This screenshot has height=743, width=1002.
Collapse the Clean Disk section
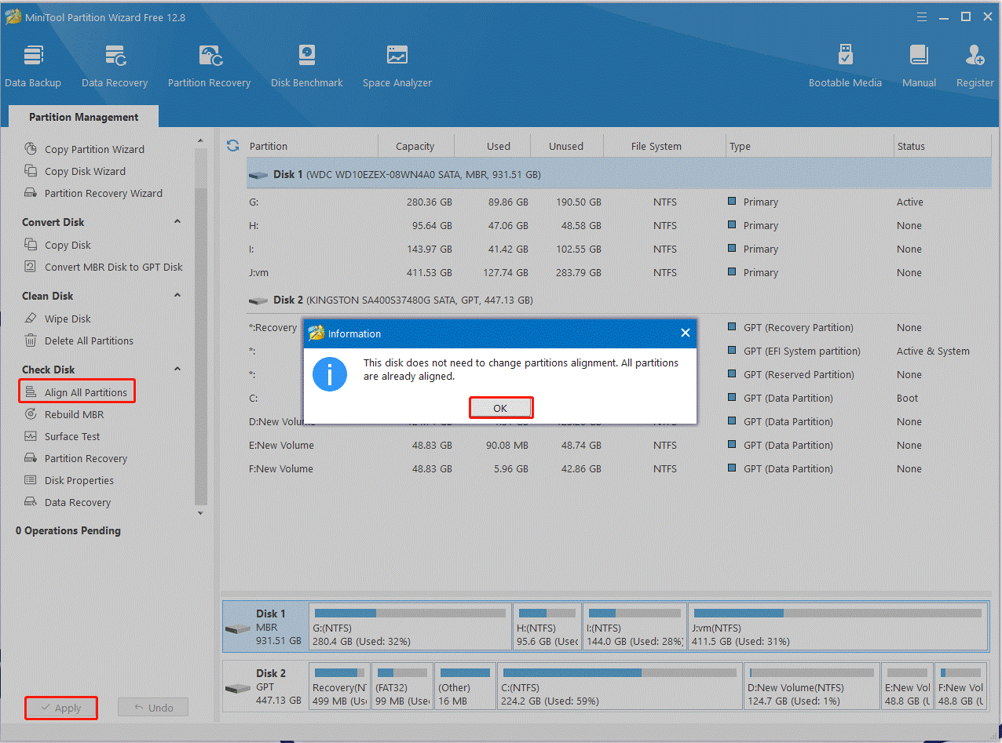177,296
